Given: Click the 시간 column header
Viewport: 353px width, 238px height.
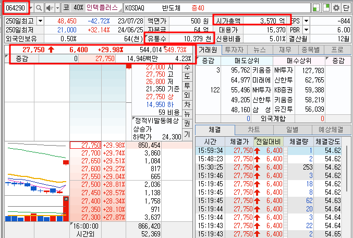Looking at the screenshot, I should coord(210,142).
